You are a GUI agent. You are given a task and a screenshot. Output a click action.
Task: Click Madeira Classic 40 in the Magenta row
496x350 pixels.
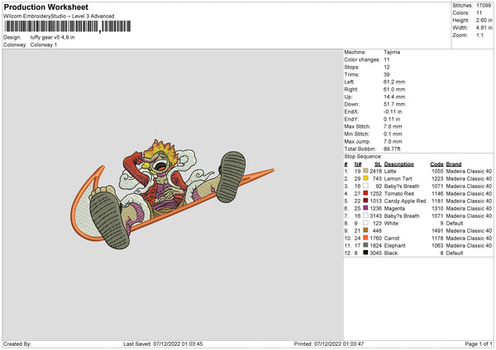click(x=469, y=208)
